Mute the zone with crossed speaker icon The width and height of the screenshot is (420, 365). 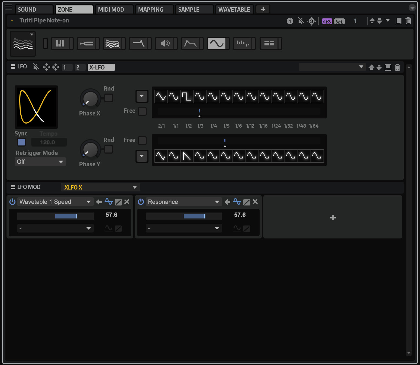tap(301, 21)
